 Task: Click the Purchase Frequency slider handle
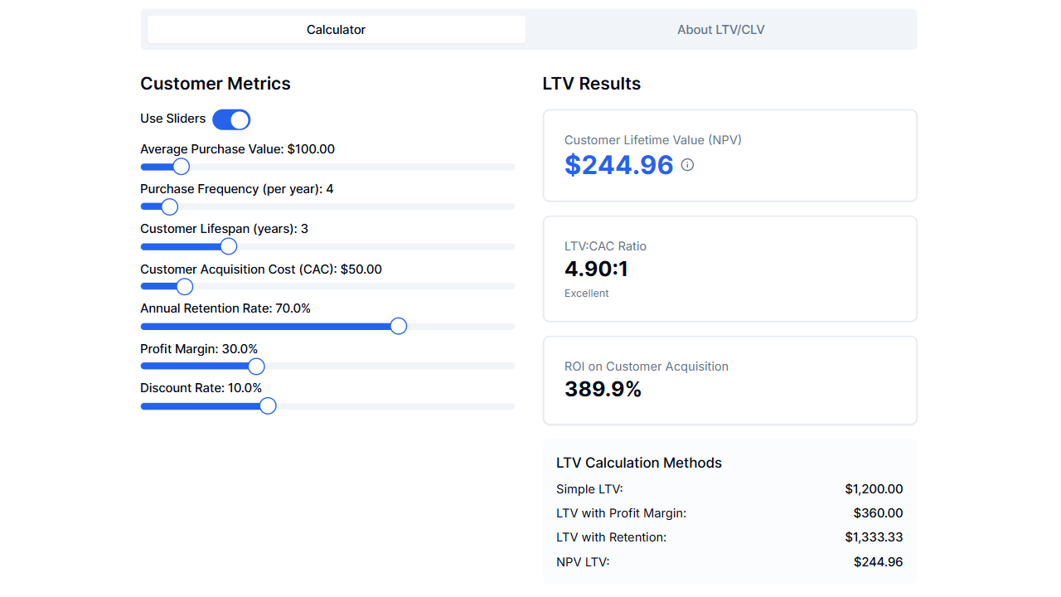[x=170, y=206]
